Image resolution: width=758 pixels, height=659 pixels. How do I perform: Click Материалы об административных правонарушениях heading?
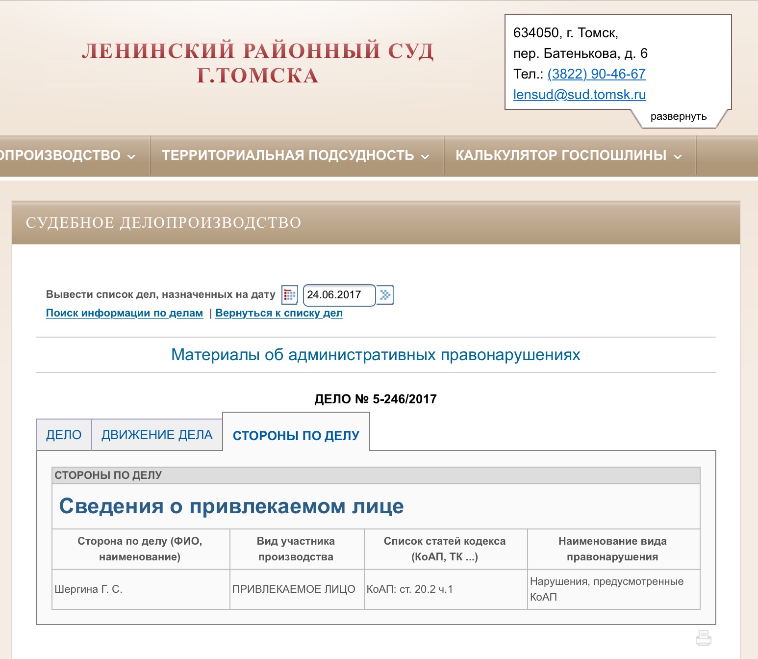tap(376, 355)
